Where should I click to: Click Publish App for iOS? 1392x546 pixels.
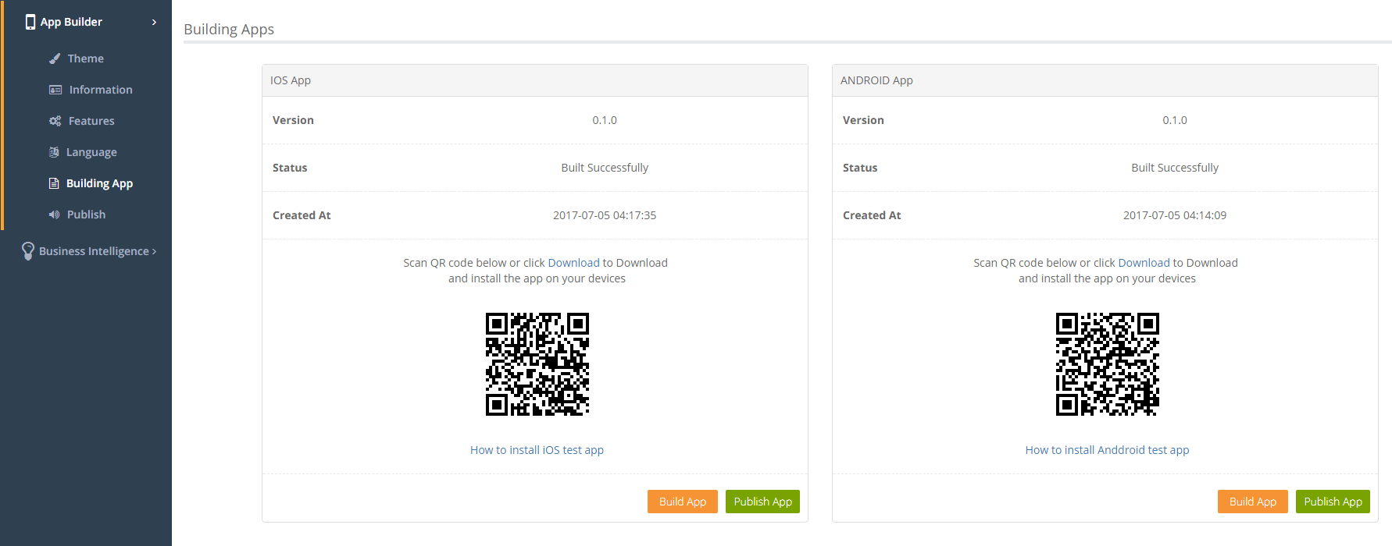point(762,502)
